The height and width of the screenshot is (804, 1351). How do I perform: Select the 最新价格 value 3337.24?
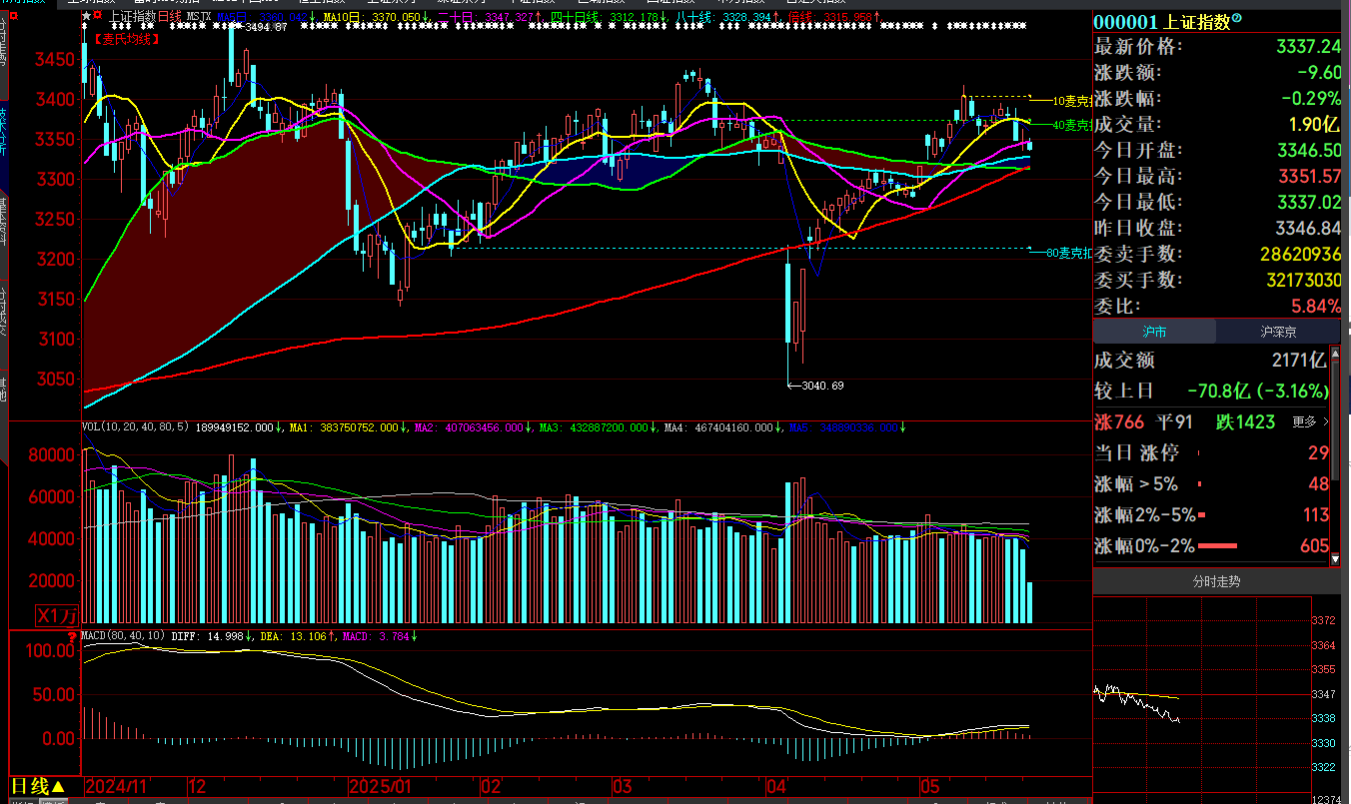[x=1308, y=47]
